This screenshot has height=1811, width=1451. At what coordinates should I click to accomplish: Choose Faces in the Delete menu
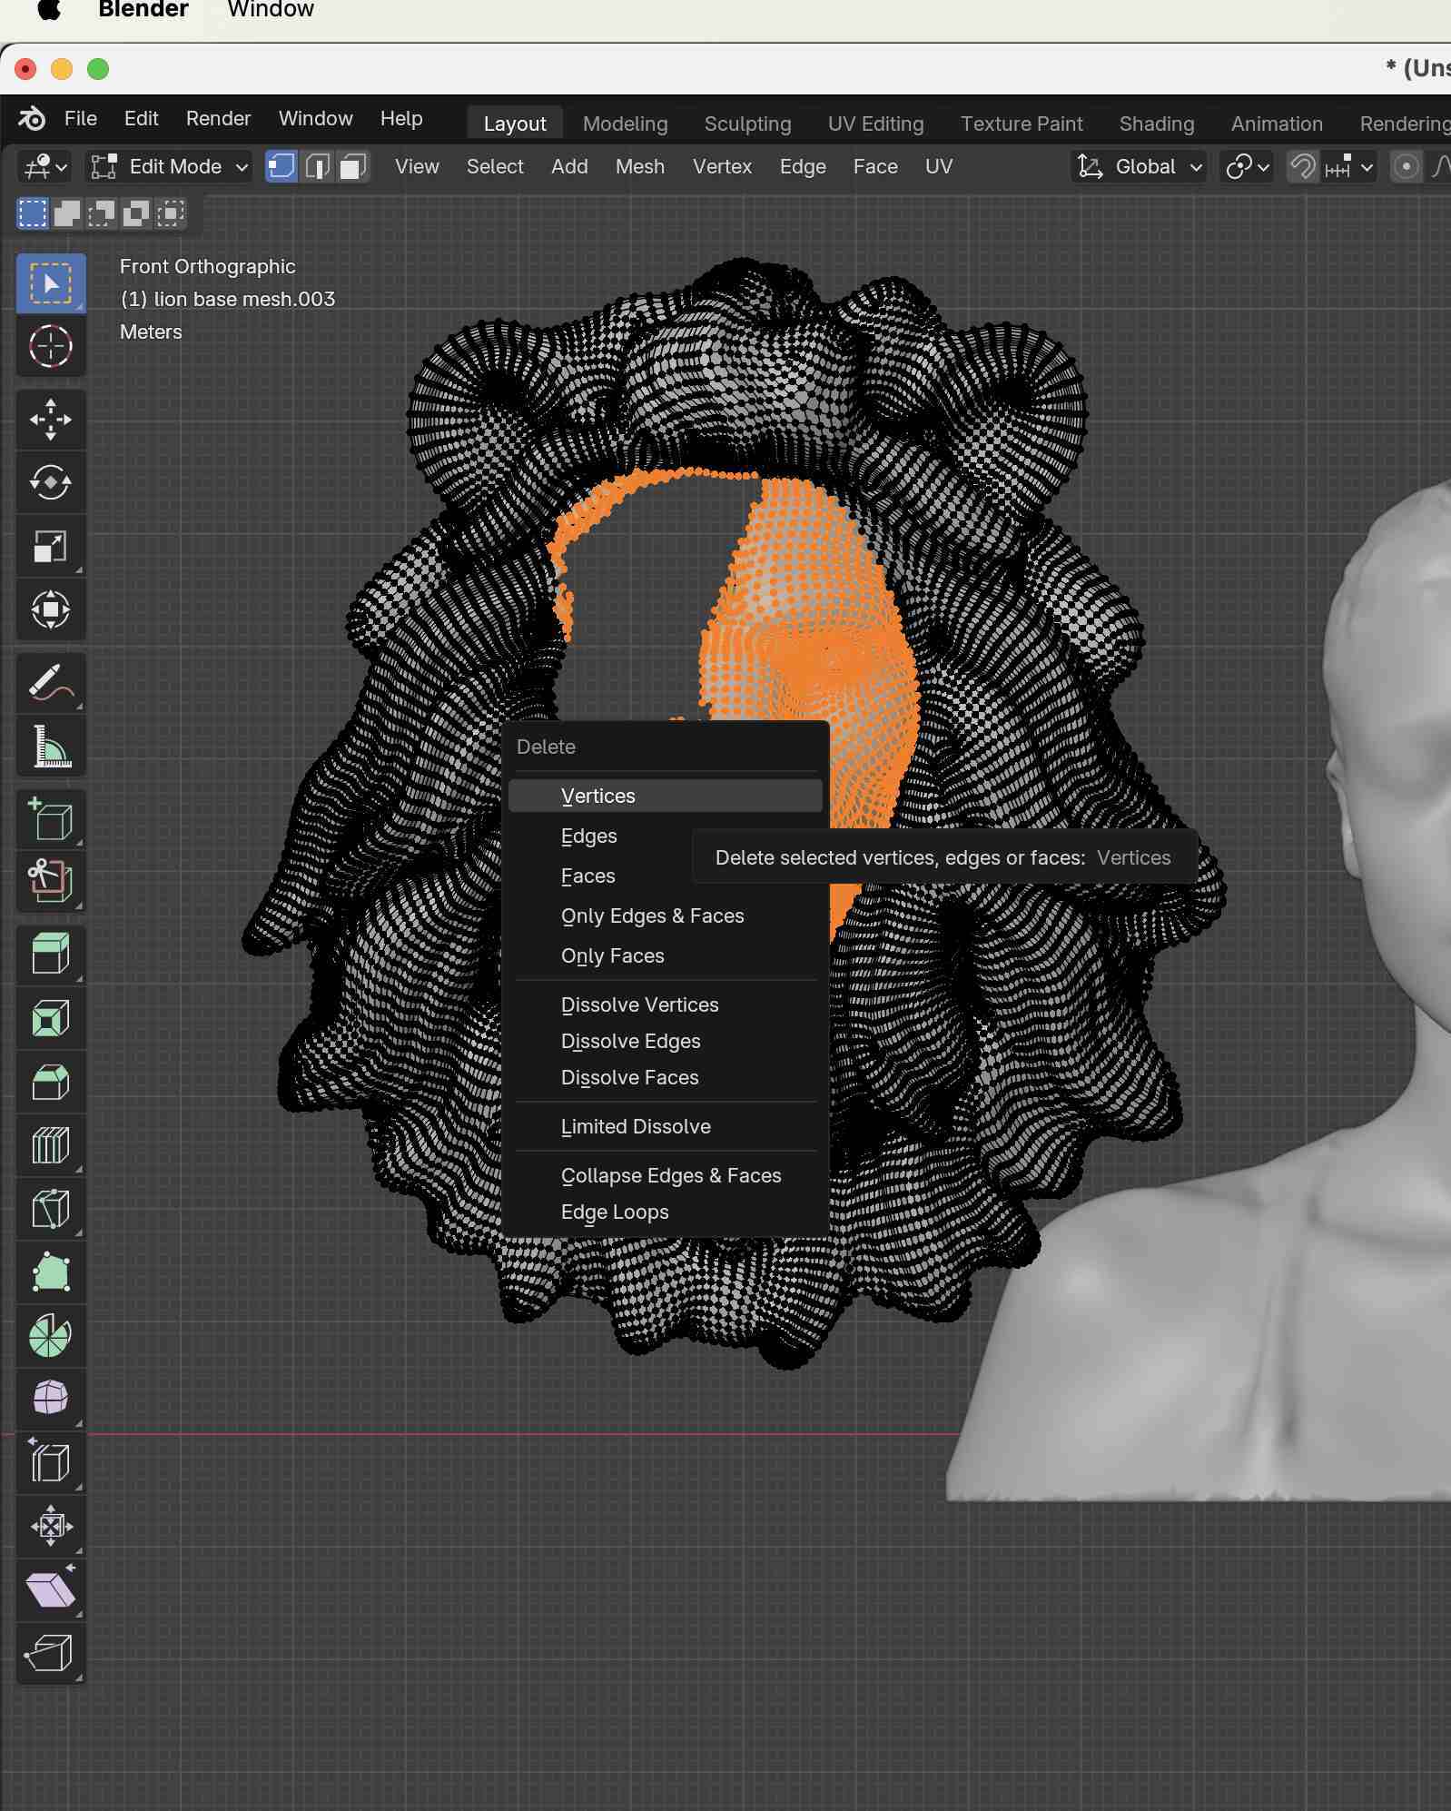(666, 876)
